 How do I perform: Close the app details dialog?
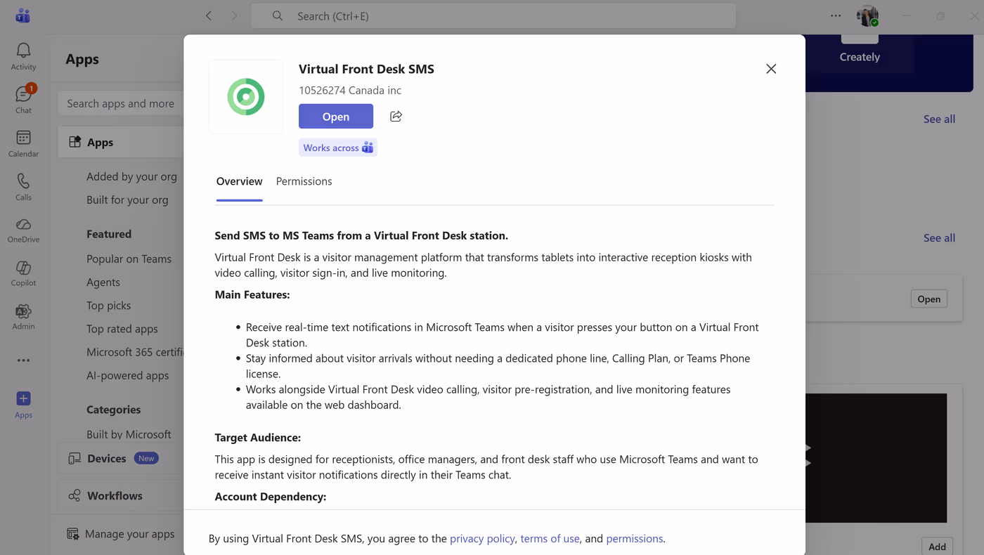[771, 69]
